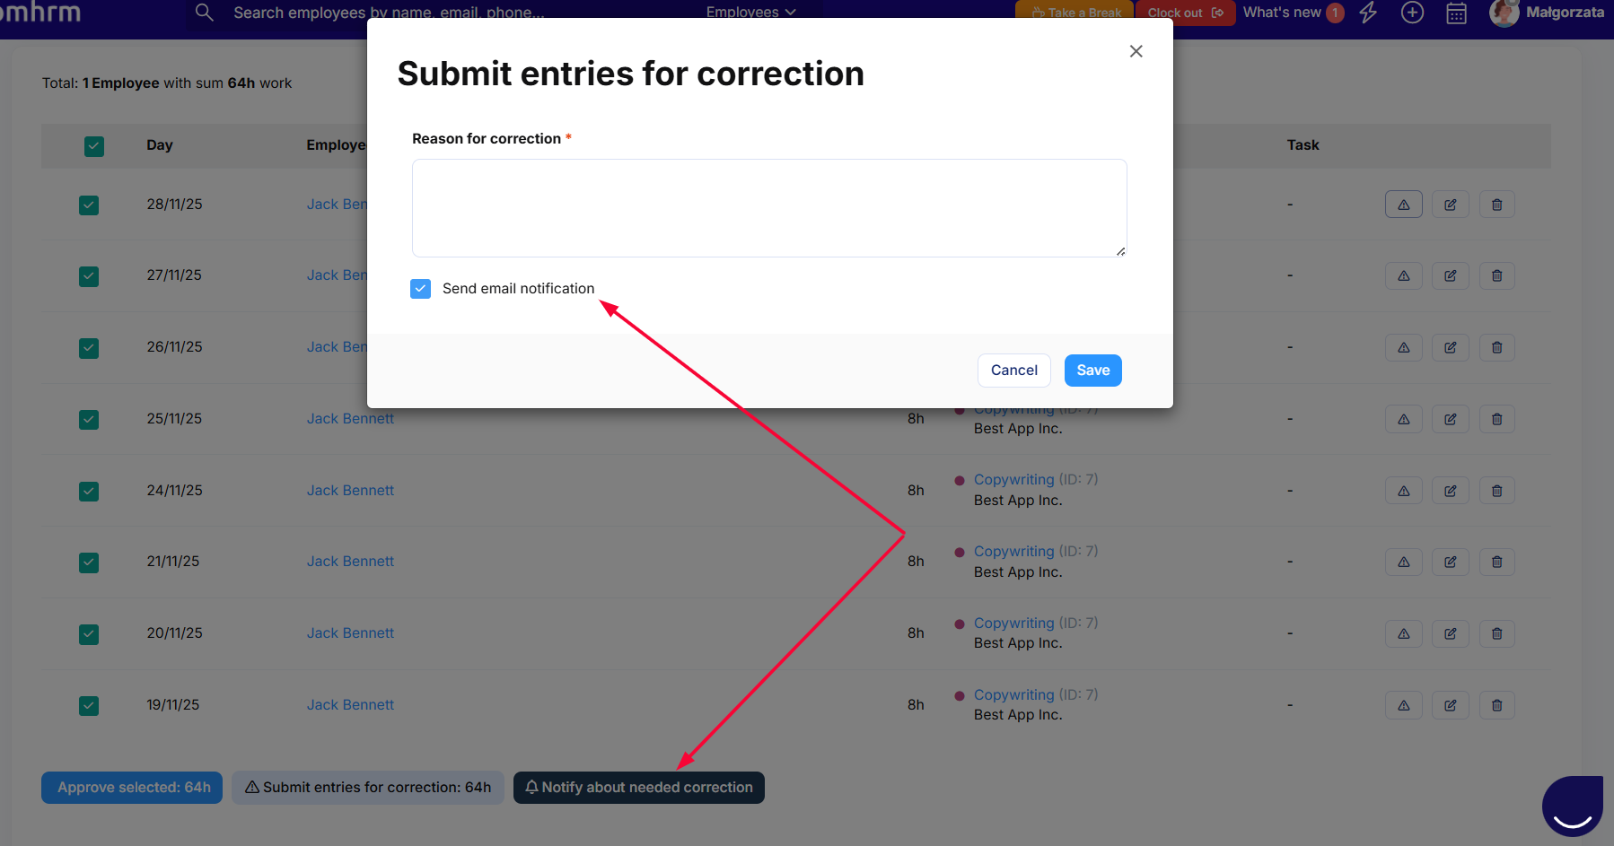Toggle the select-all header checkbox
This screenshot has height=846, width=1614.
[x=94, y=145]
